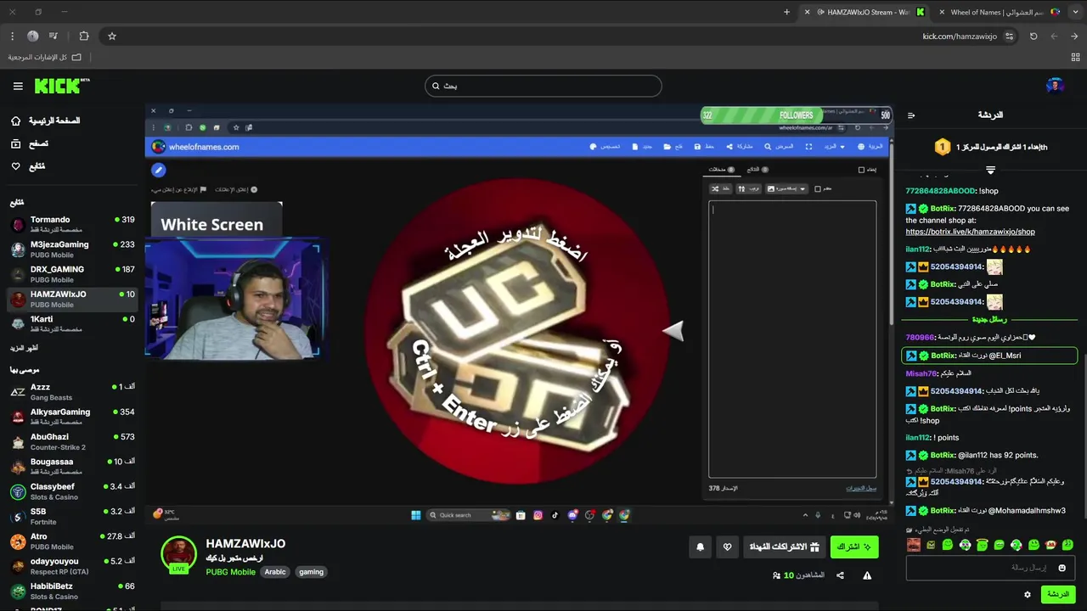Screen dimensions: 1087x611
Task: Expand the chat leaderboard chevron
Action: (x=990, y=170)
